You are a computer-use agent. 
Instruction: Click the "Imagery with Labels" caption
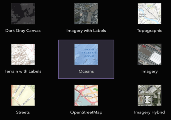coord(86,31)
